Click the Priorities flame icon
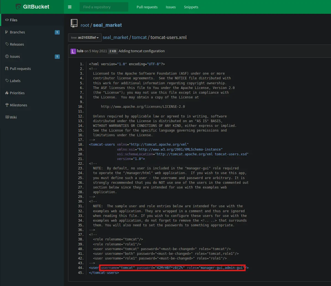The width and height of the screenshot is (331, 286). pos(7,93)
